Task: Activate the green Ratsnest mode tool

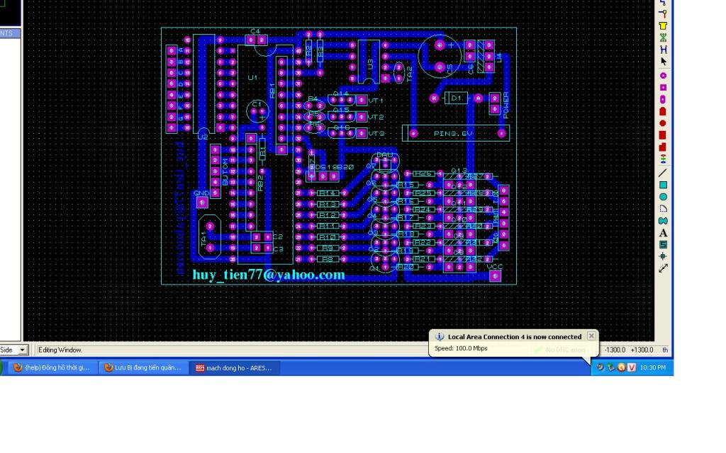Action: (x=663, y=38)
